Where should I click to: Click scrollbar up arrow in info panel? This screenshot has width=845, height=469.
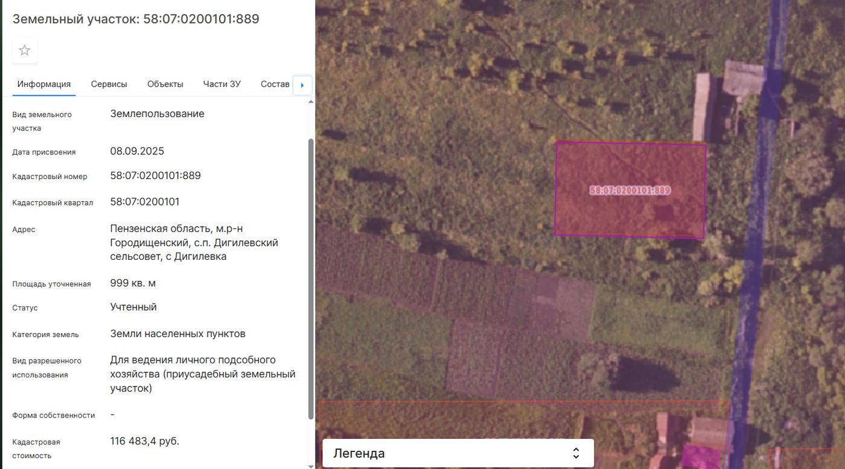(311, 101)
